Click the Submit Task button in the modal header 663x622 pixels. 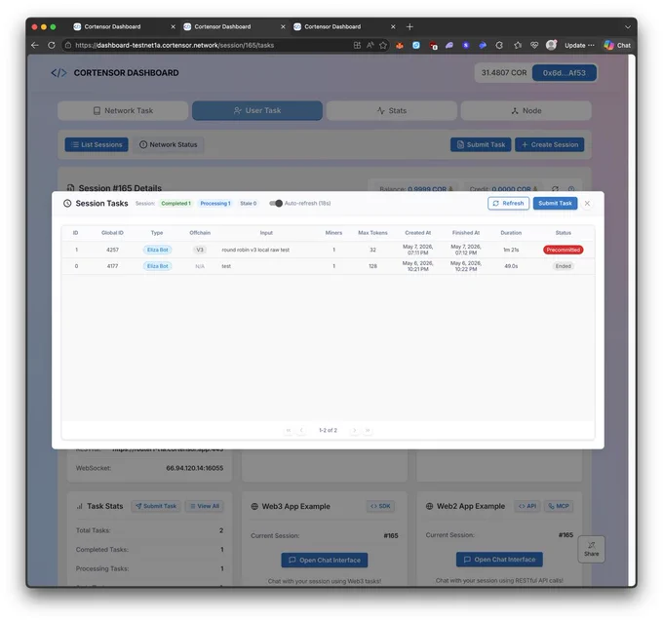(x=555, y=204)
